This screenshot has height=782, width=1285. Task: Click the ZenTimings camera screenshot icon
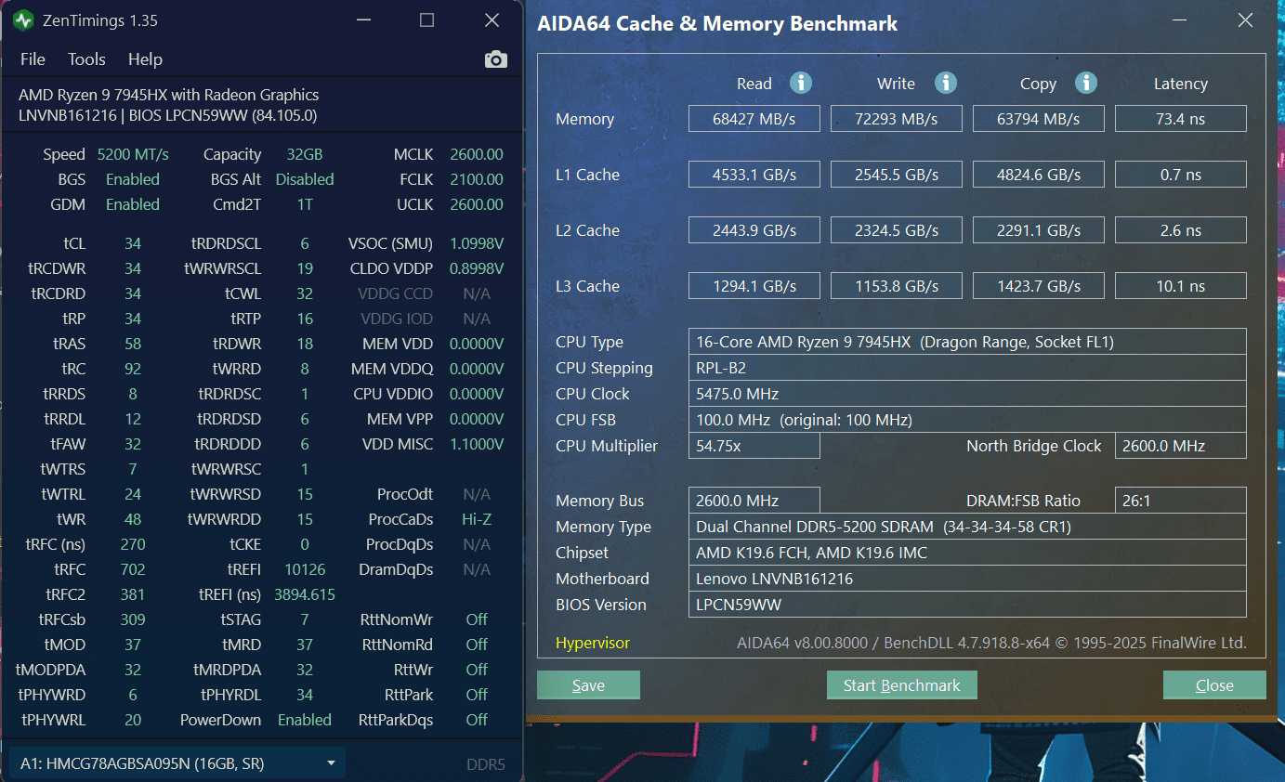[x=495, y=59]
